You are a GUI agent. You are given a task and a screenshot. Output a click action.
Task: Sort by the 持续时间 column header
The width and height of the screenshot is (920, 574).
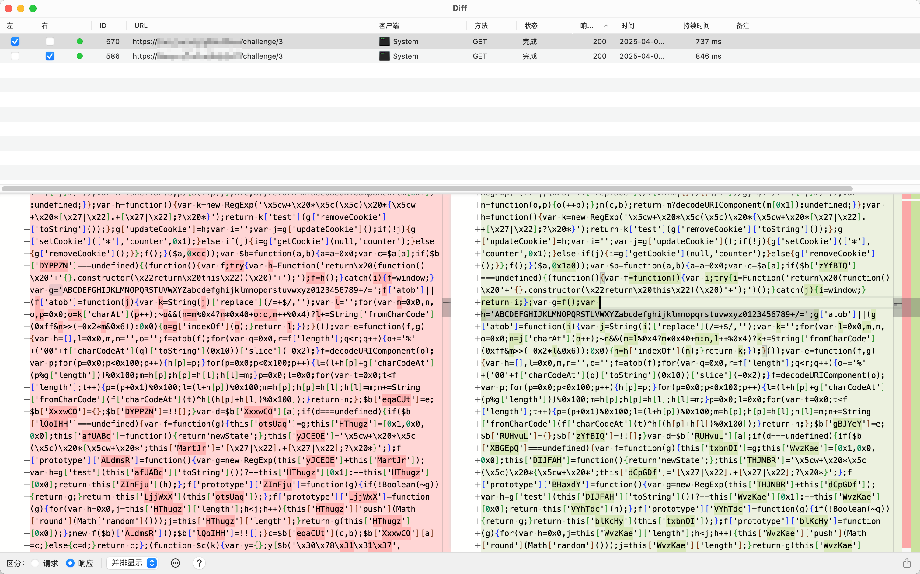(696, 26)
